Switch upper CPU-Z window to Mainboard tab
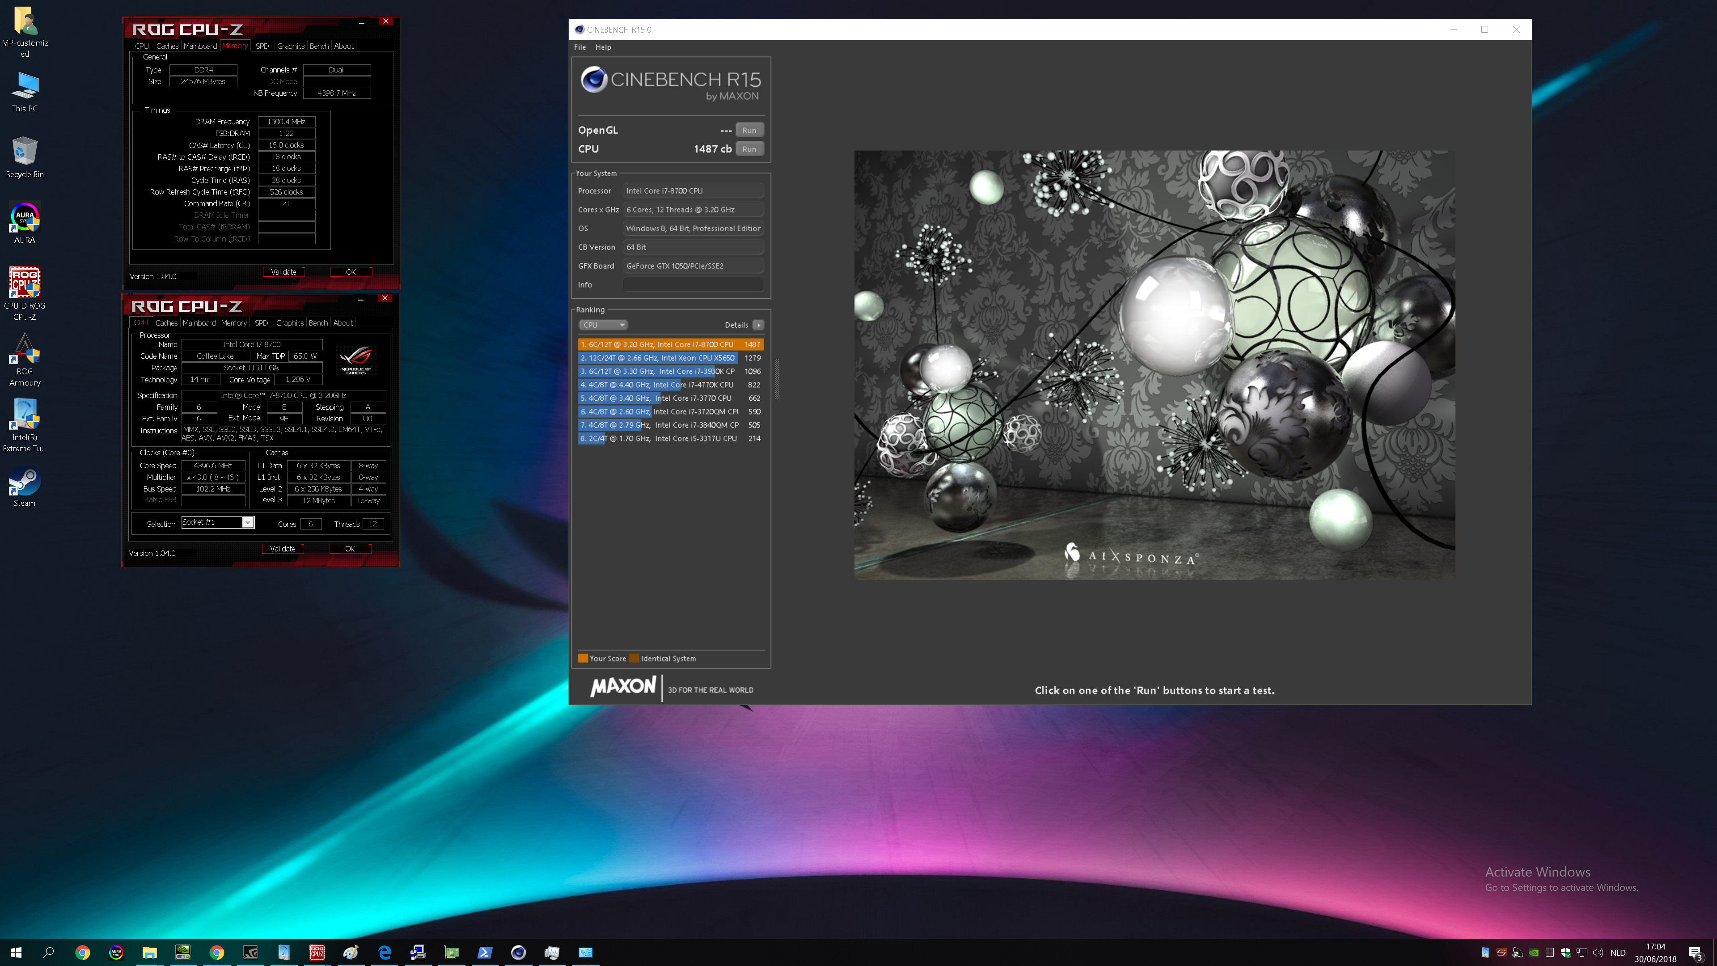Image resolution: width=1717 pixels, height=966 pixels. 200,46
